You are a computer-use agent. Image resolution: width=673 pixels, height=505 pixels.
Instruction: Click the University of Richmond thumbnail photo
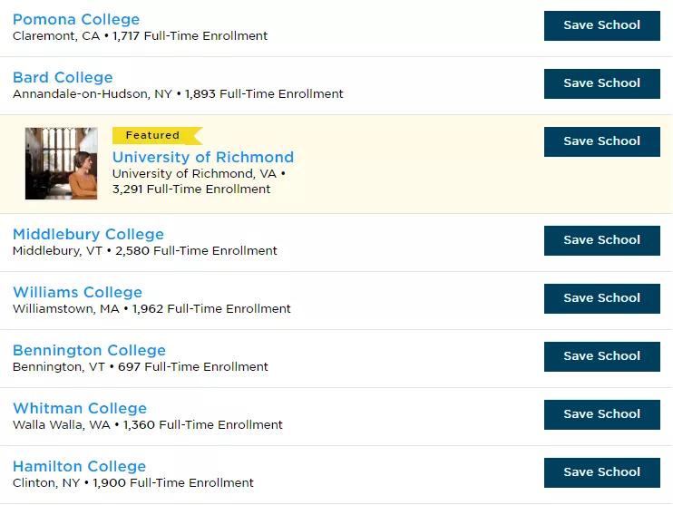coord(61,163)
